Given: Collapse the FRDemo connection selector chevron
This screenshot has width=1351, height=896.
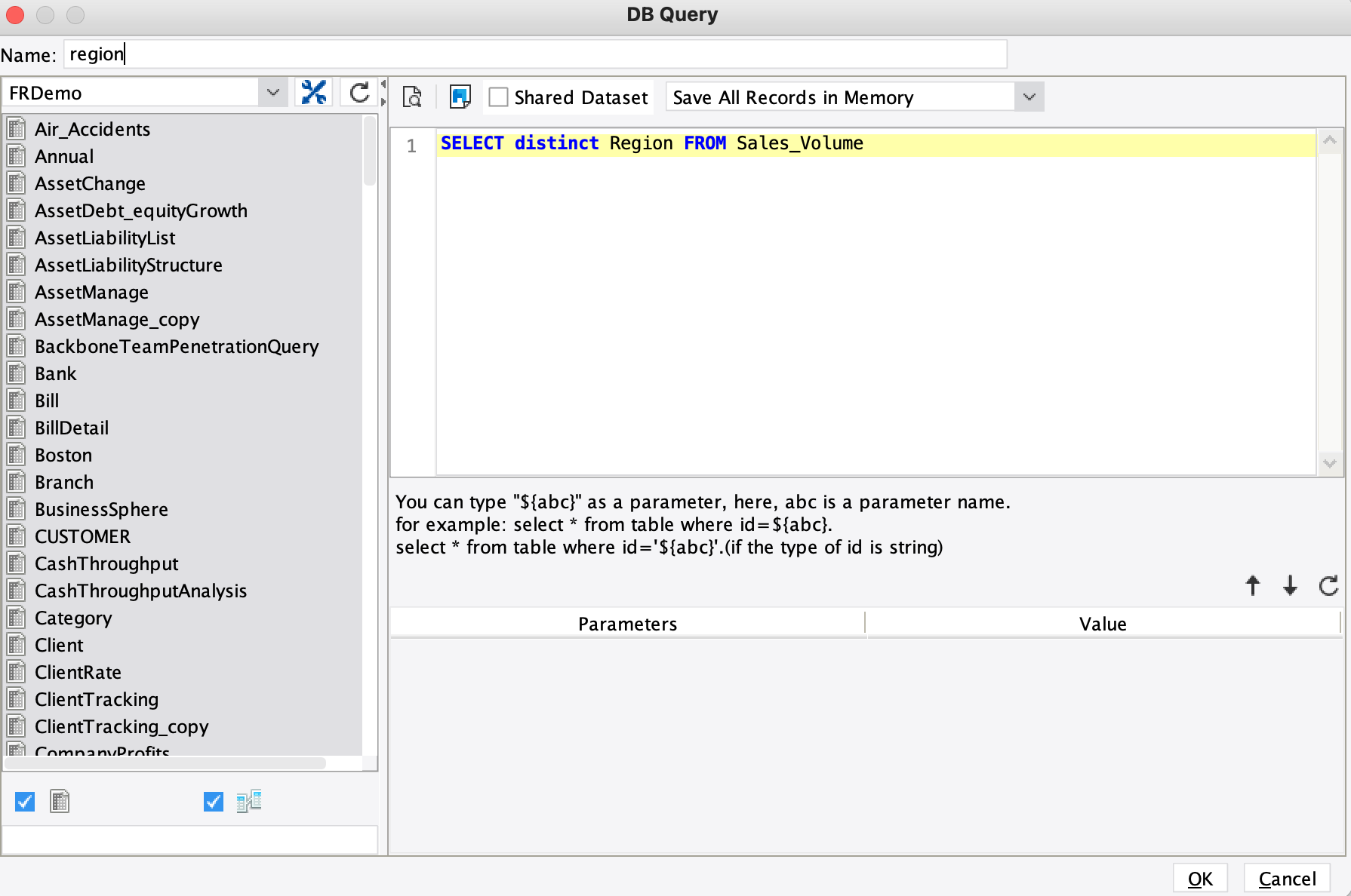Looking at the screenshot, I should 272,91.
